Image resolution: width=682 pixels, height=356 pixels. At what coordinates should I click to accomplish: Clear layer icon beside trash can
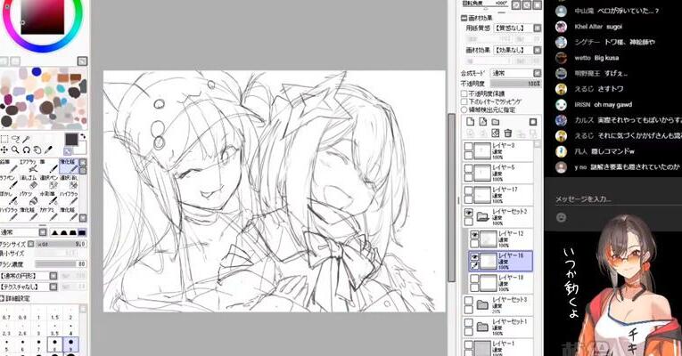click(496, 133)
